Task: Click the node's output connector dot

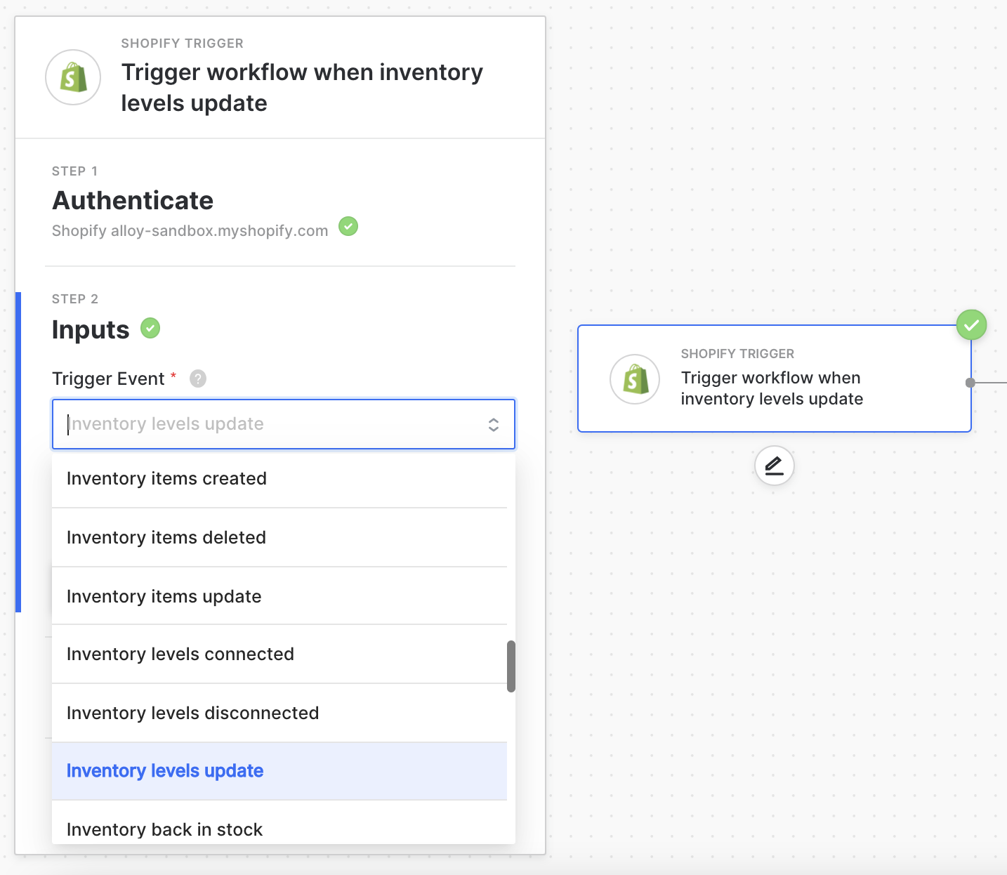Action: [x=970, y=383]
